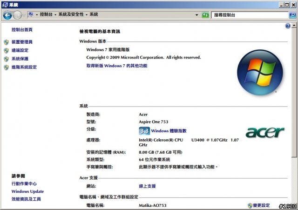Click the magnifier search button
The image size is (298, 210).
tap(292, 15)
